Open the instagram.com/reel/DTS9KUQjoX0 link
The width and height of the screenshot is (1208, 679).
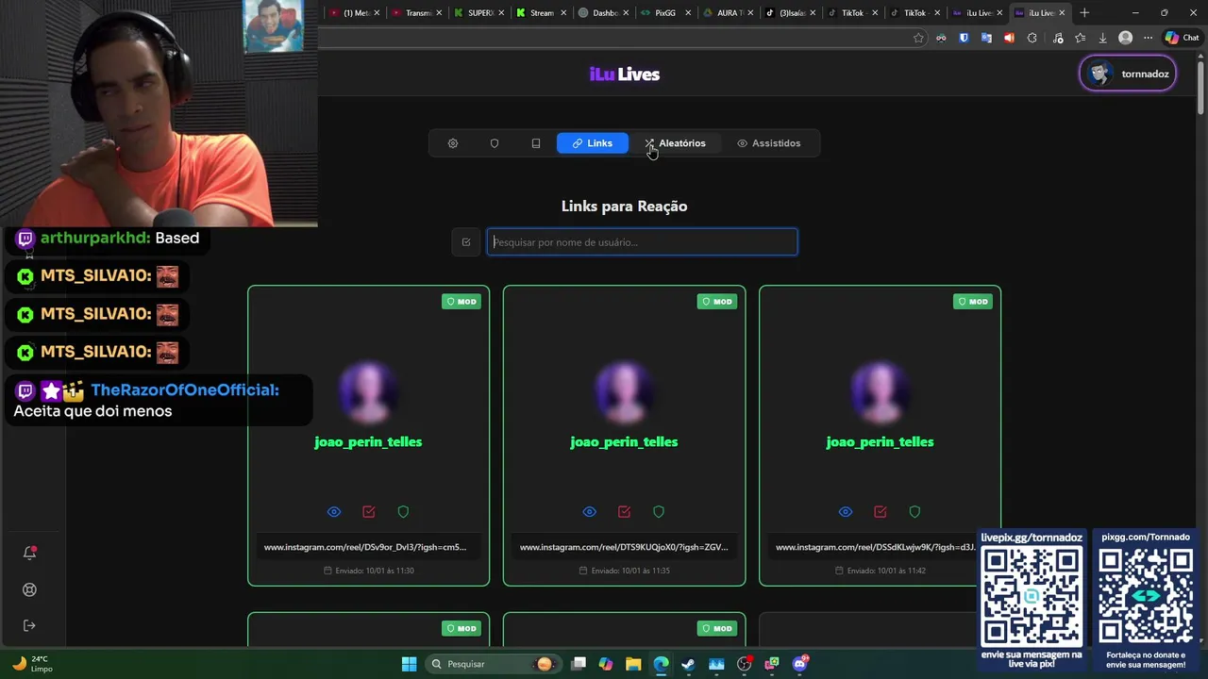pyautogui.click(x=624, y=547)
